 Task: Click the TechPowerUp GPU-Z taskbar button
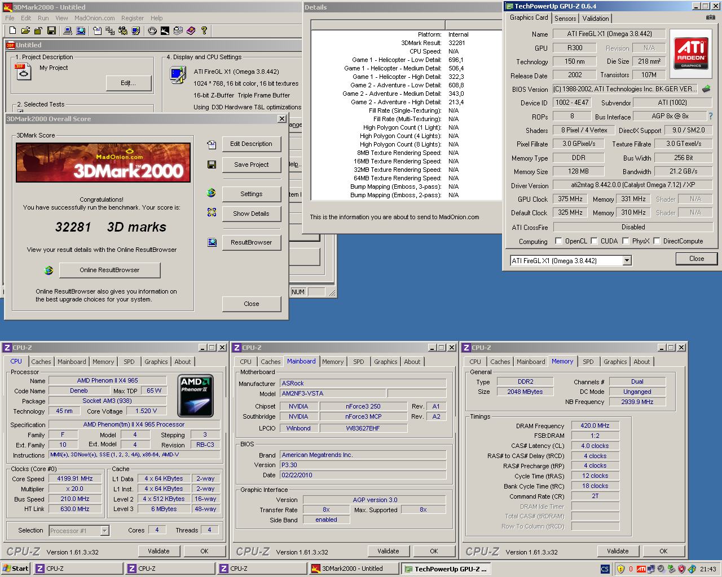[x=446, y=569]
